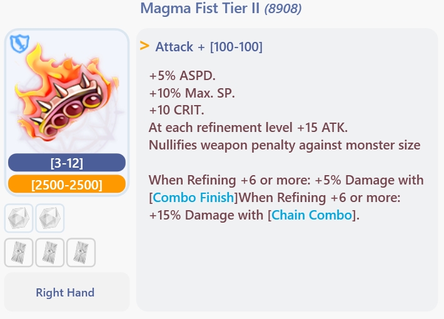Click the +5% ASPD bonus line
The image size is (444, 319).
pyautogui.click(x=182, y=76)
